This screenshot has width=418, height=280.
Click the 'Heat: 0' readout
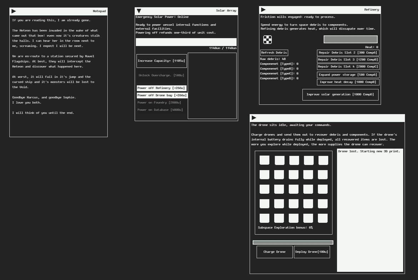pos(372,47)
